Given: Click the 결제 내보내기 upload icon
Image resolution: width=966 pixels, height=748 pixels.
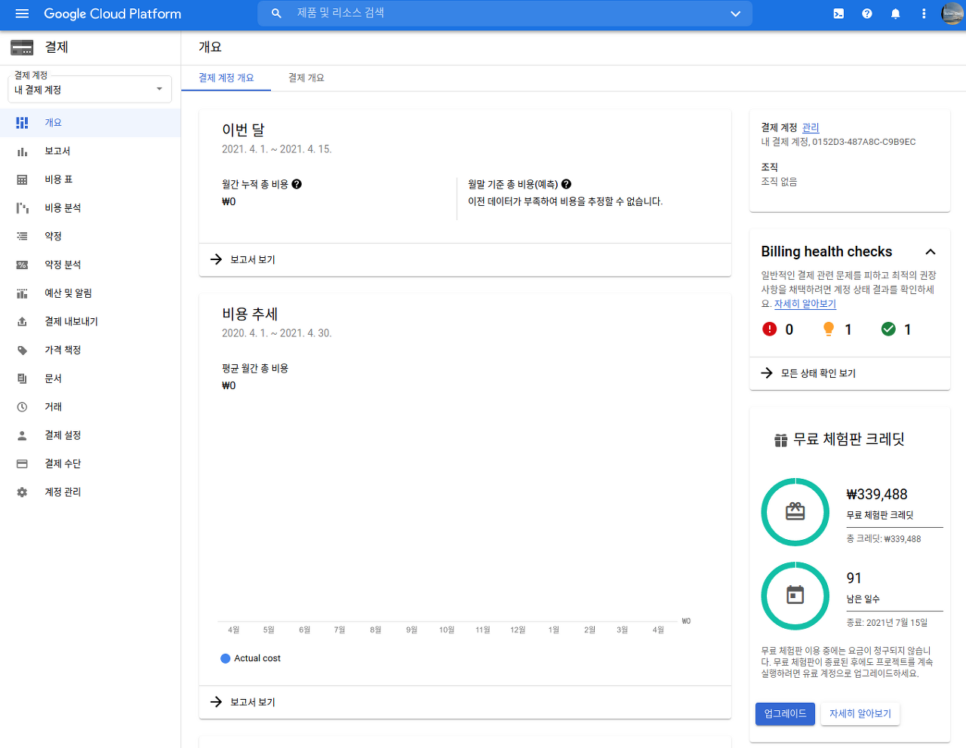Looking at the screenshot, I should coord(22,322).
